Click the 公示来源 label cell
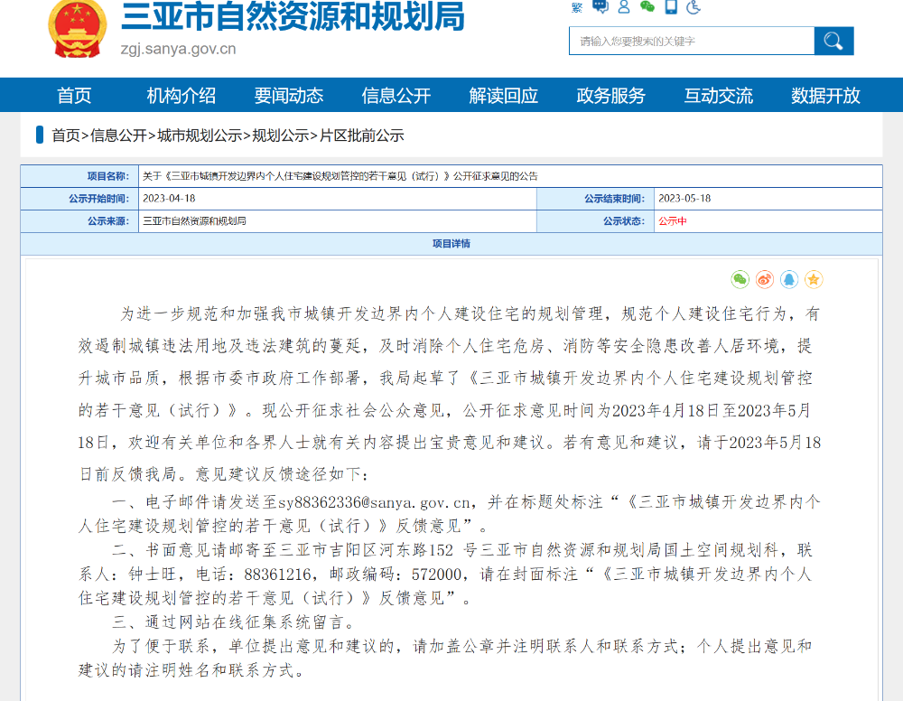 [x=79, y=221]
